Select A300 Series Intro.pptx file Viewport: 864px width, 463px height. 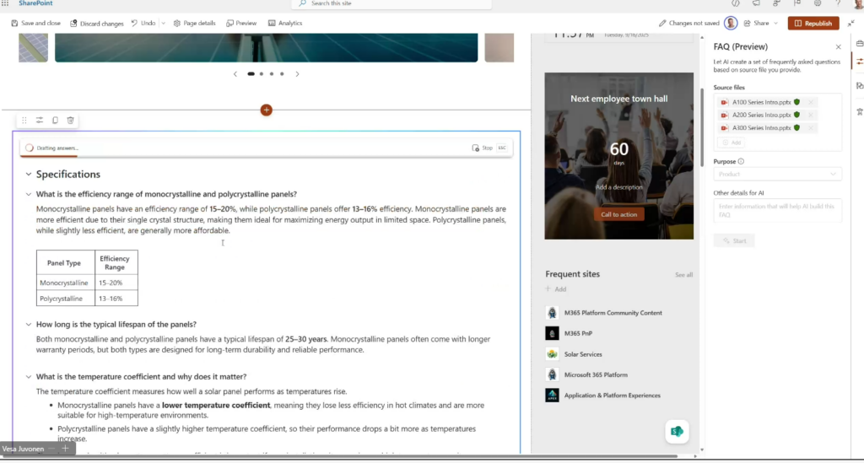point(761,127)
